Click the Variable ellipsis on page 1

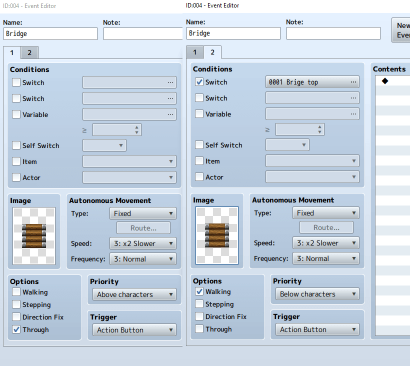coord(171,114)
